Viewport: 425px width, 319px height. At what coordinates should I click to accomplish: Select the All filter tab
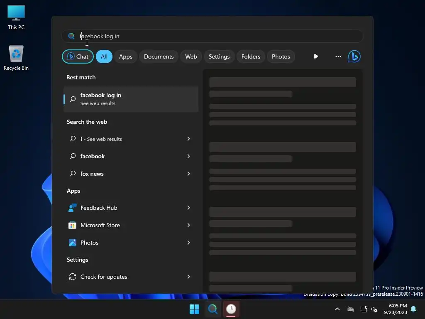[104, 56]
